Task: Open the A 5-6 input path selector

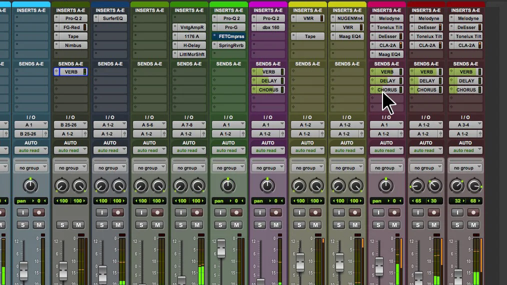Action: [x=149, y=125]
